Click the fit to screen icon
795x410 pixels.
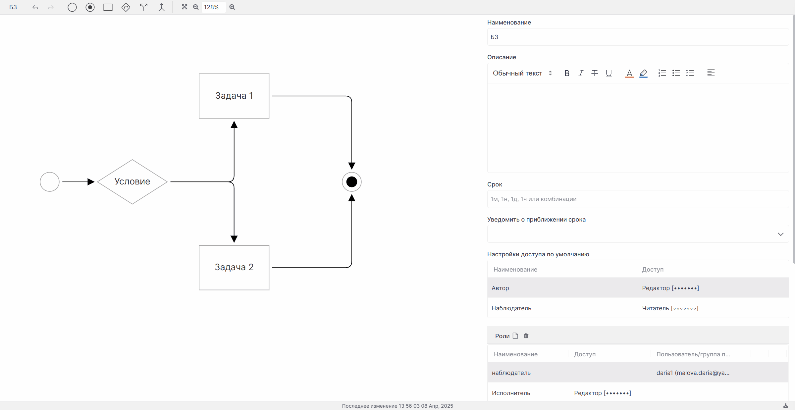185,7
